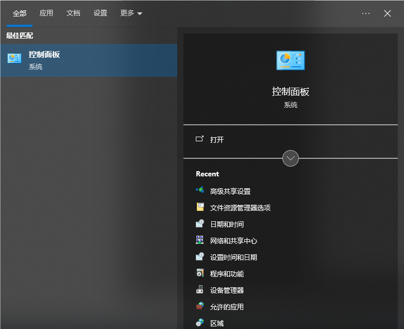
Task: Open recent item 区域
Action: (216, 323)
